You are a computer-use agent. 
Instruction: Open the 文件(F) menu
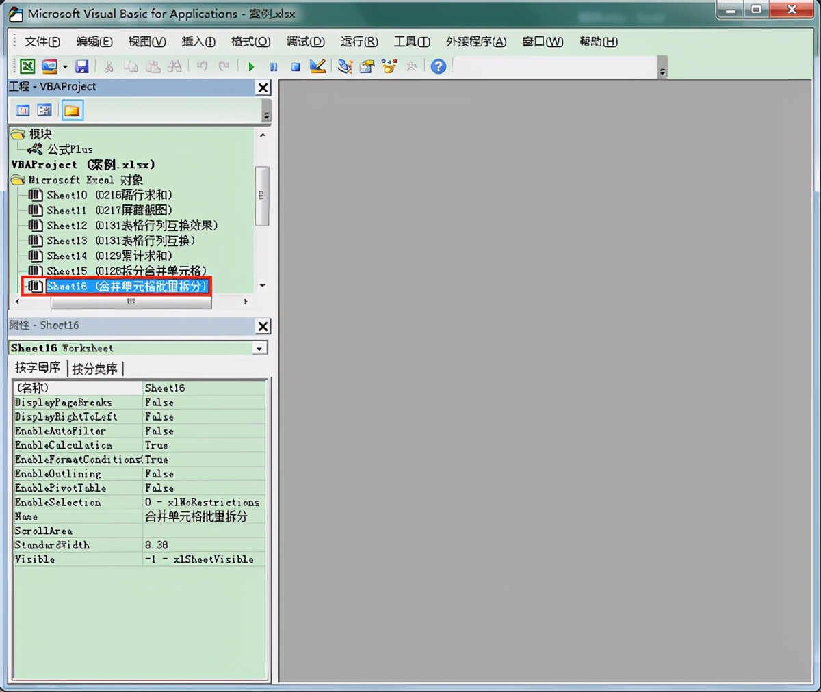click(x=42, y=42)
